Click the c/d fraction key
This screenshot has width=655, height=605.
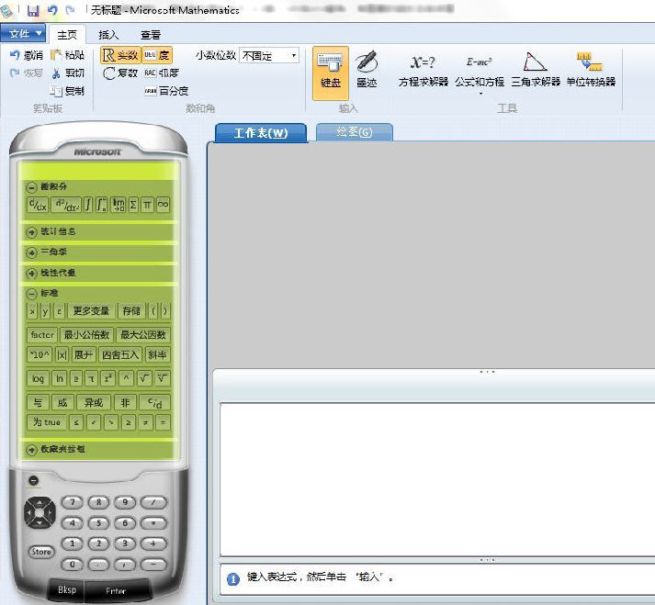155,402
